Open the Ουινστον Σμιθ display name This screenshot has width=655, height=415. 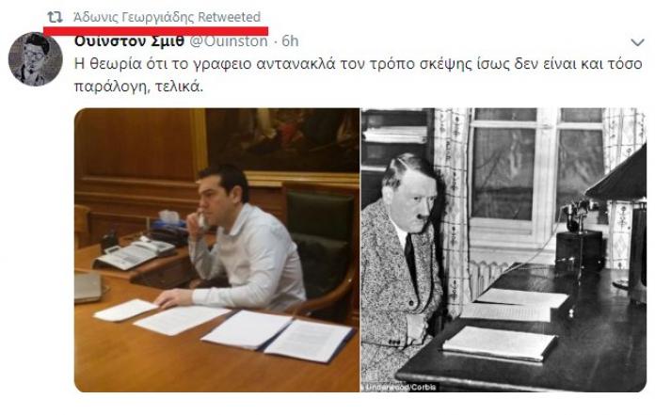pyautogui.click(x=129, y=40)
